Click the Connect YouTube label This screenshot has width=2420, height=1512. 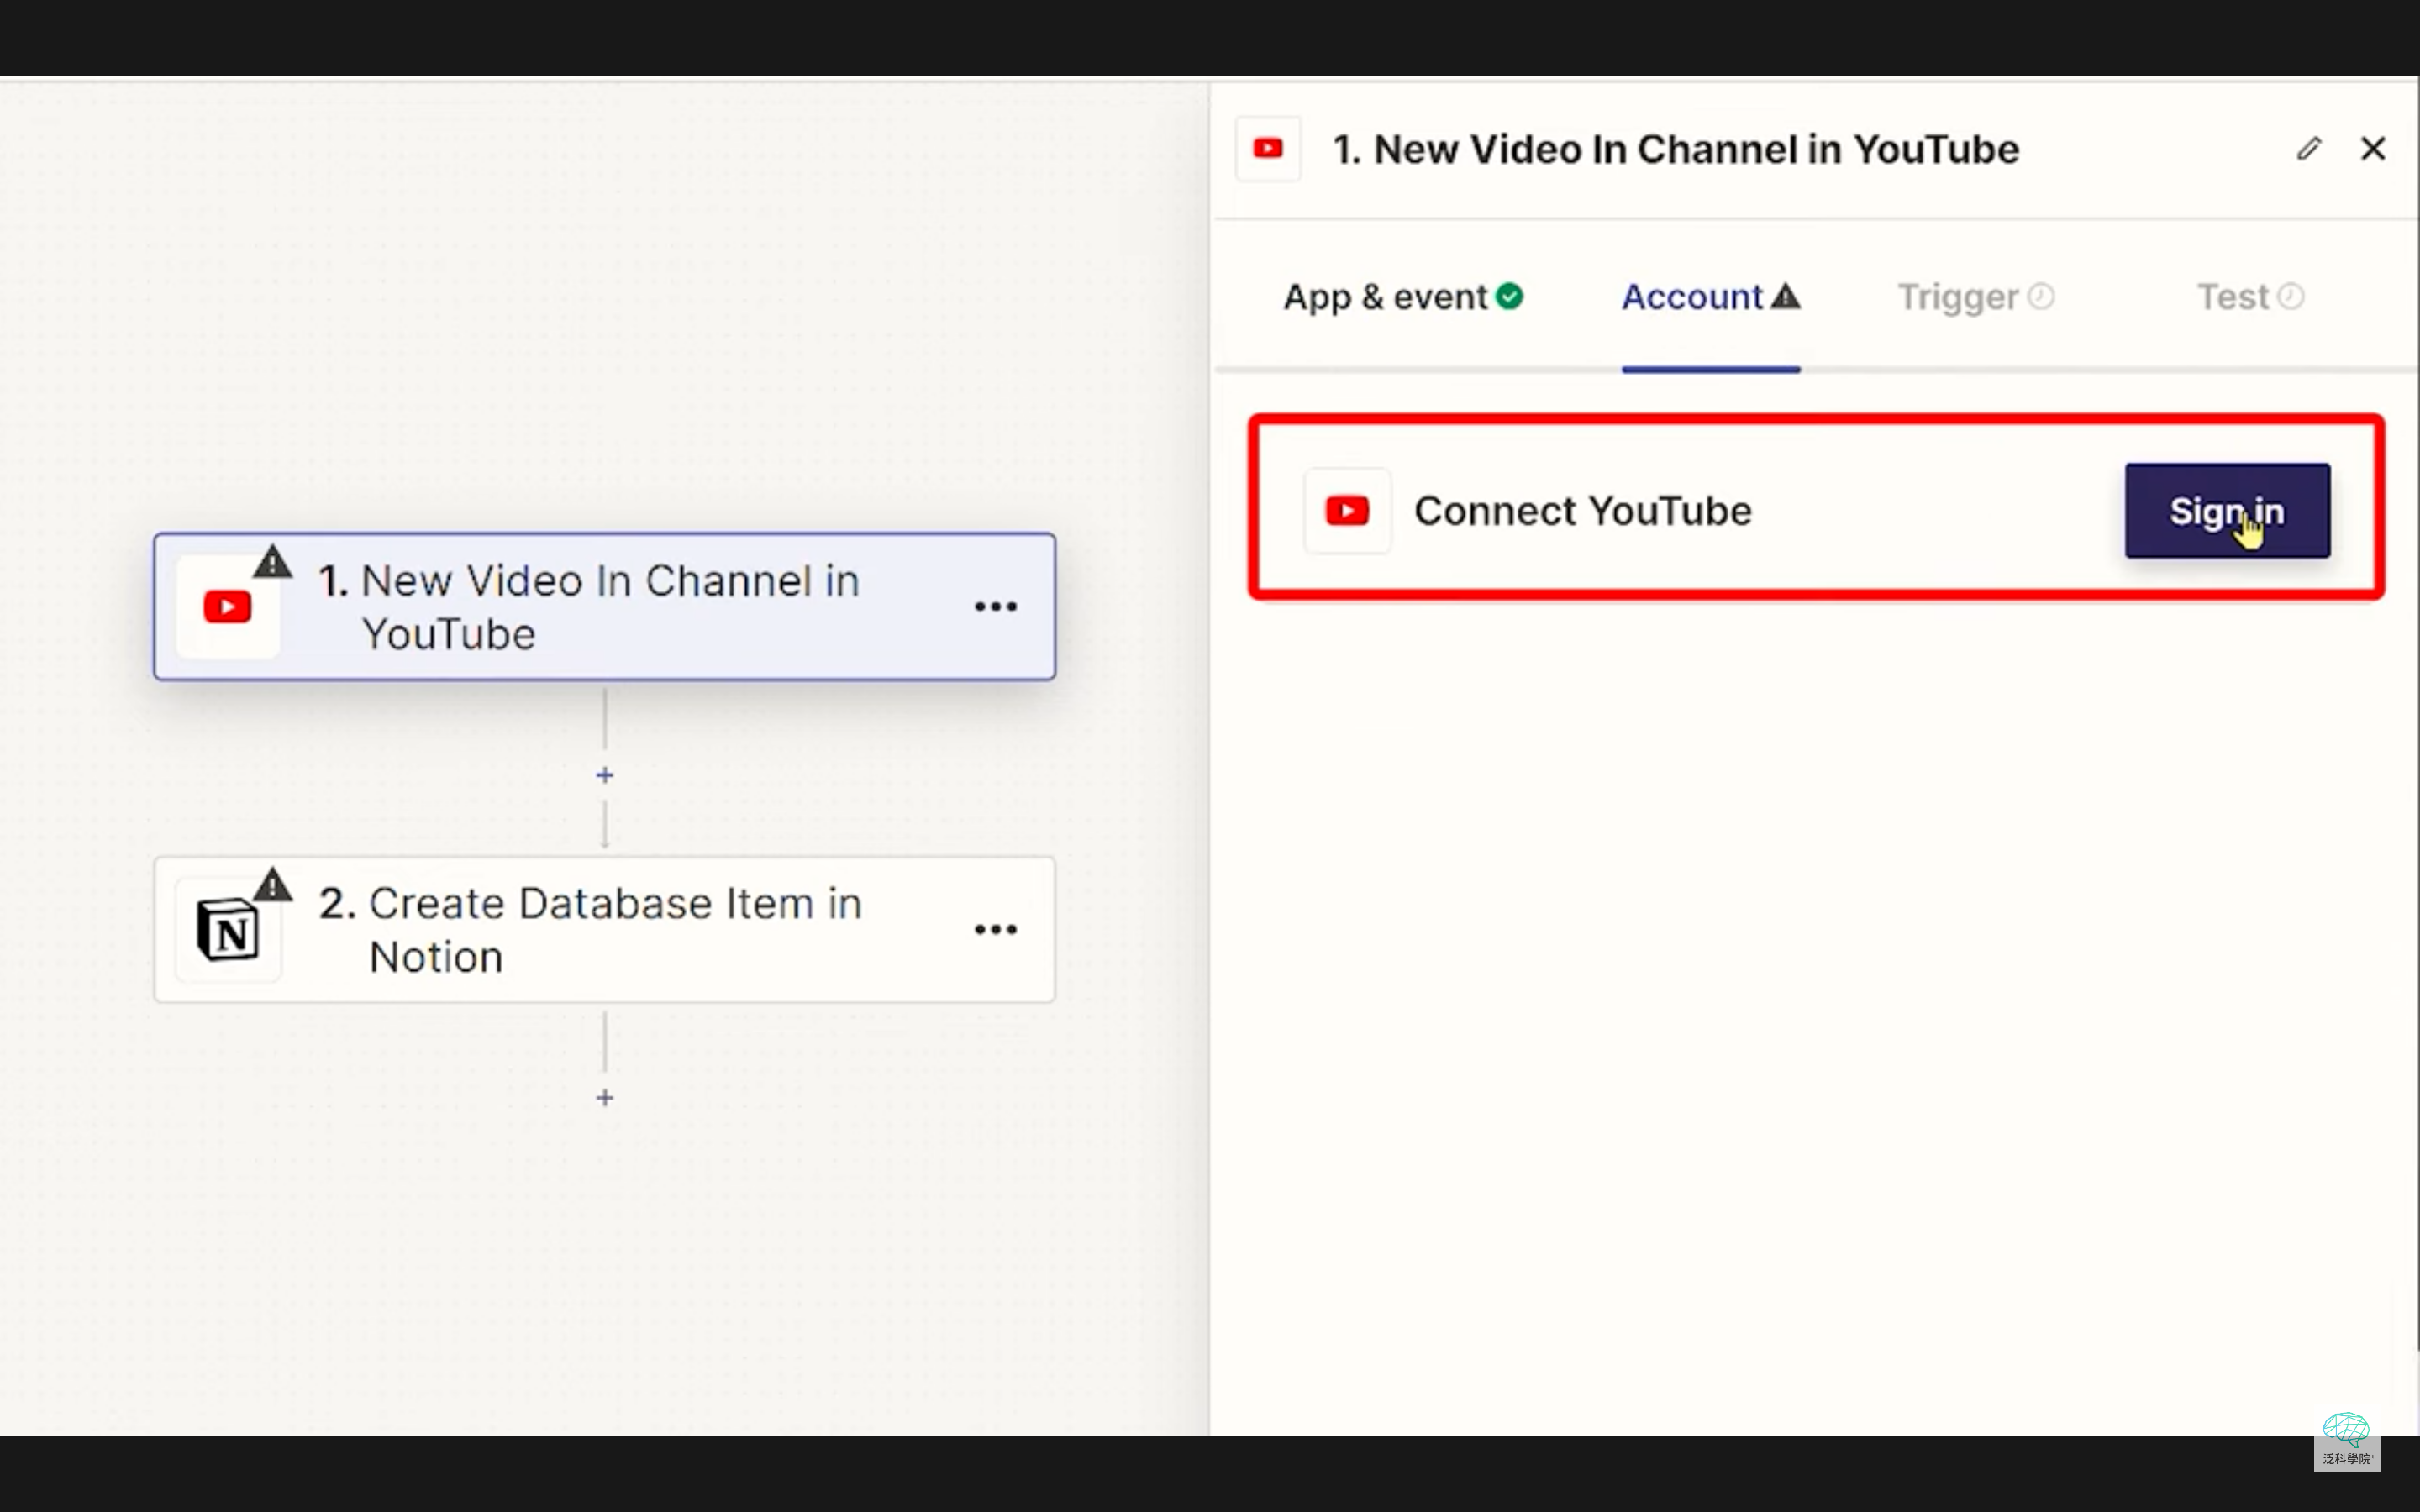click(x=1582, y=511)
